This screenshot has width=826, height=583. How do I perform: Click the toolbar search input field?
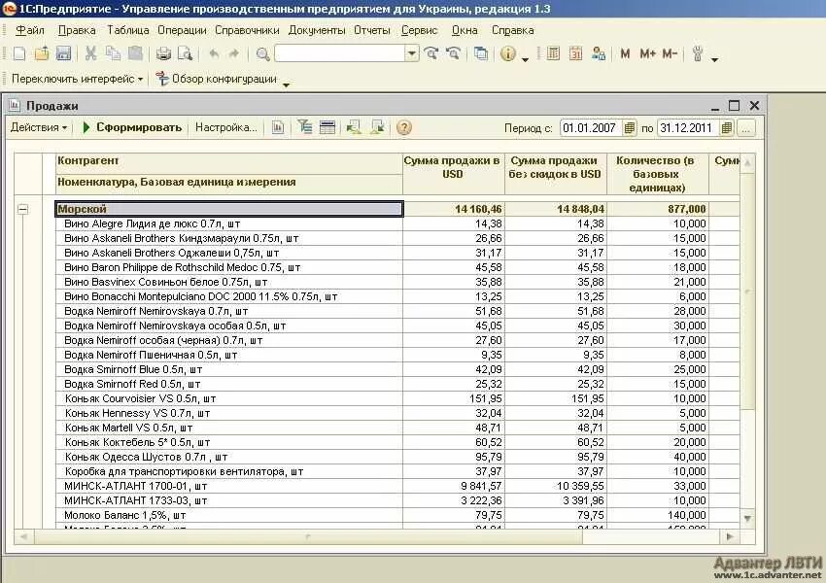[x=340, y=53]
